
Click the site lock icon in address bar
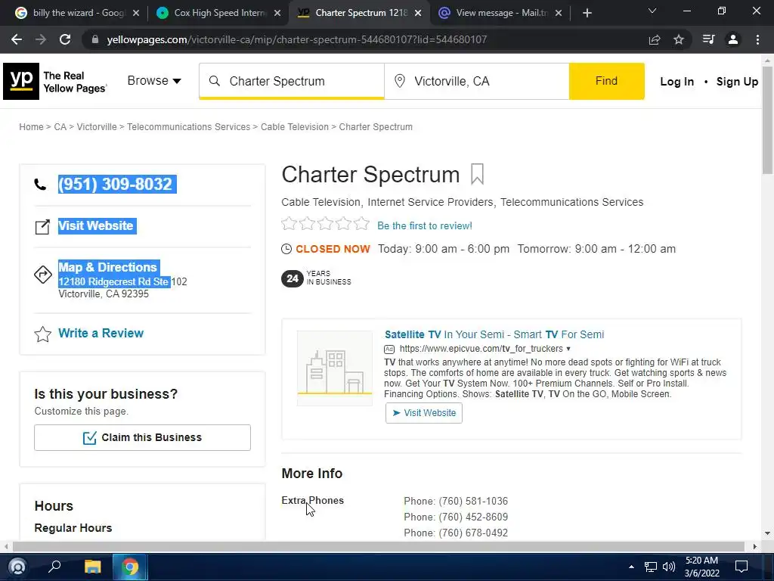(x=95, y=39)
